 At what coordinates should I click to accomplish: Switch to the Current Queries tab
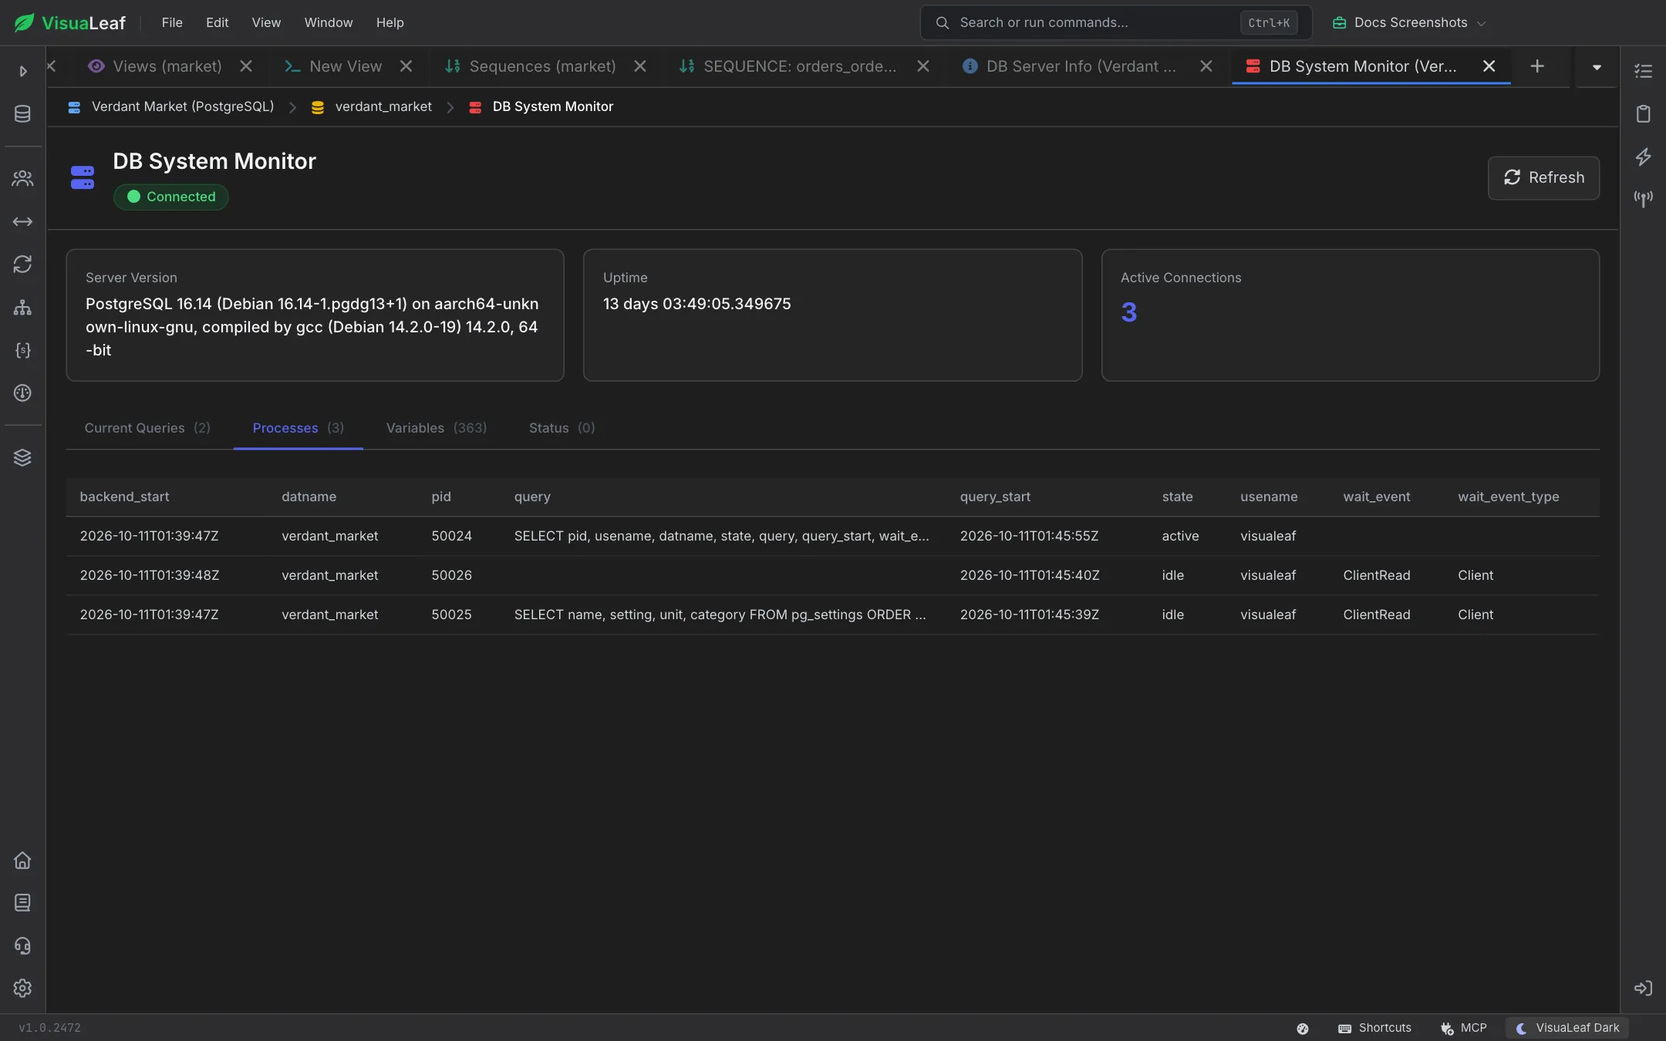147,428
